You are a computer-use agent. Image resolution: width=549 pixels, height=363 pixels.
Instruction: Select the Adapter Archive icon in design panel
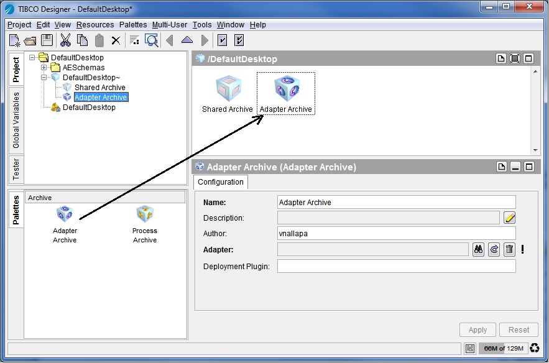[x=286, y=94]
